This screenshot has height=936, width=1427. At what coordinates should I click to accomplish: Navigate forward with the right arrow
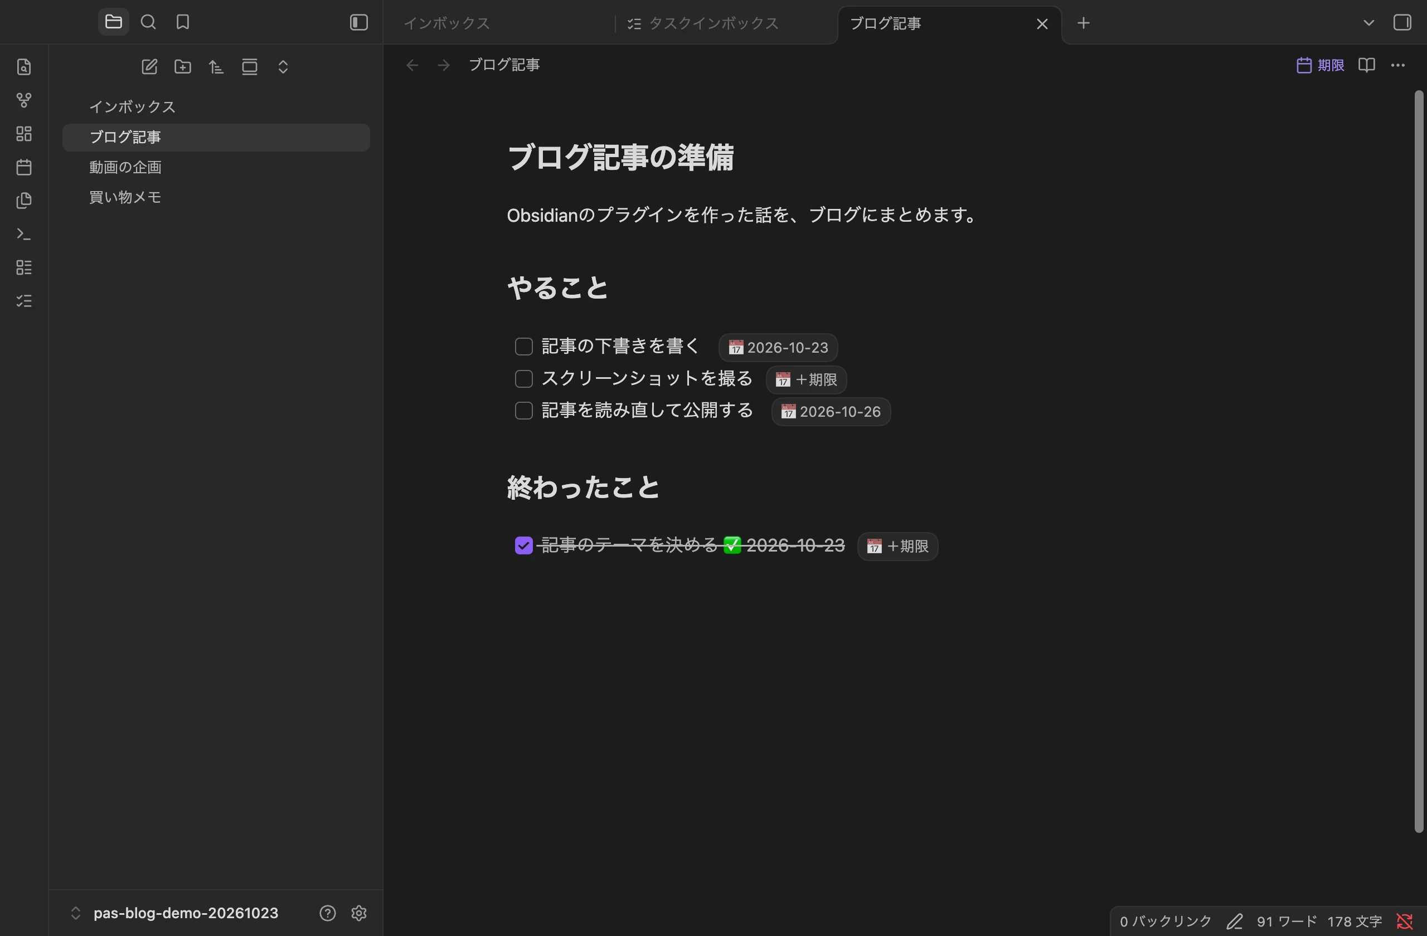(x=444, y=65)
